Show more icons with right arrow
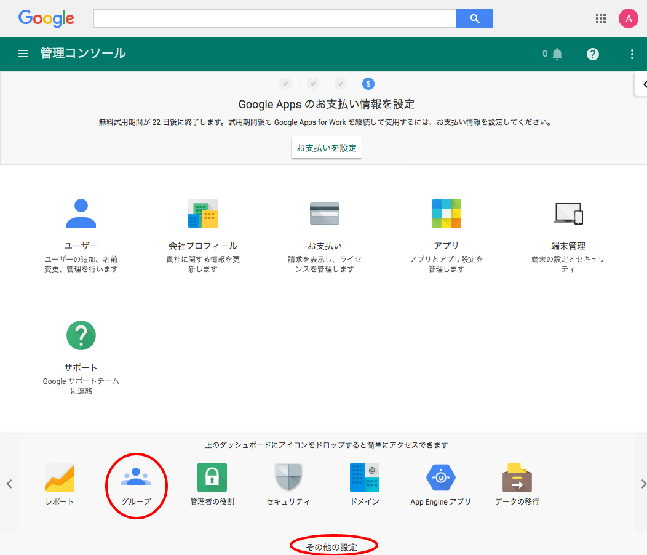Viewport: 647px width, 555px height. point(643,484)
